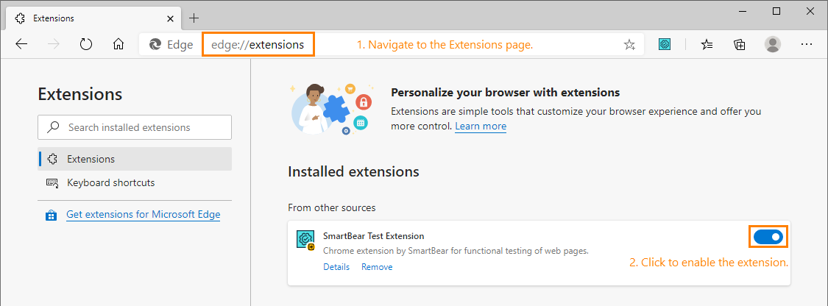
Task: Close the Extensions browser tab
Action: coord(170,18)
